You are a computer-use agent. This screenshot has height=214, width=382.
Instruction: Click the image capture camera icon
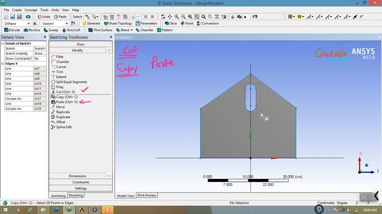point(28,17)
